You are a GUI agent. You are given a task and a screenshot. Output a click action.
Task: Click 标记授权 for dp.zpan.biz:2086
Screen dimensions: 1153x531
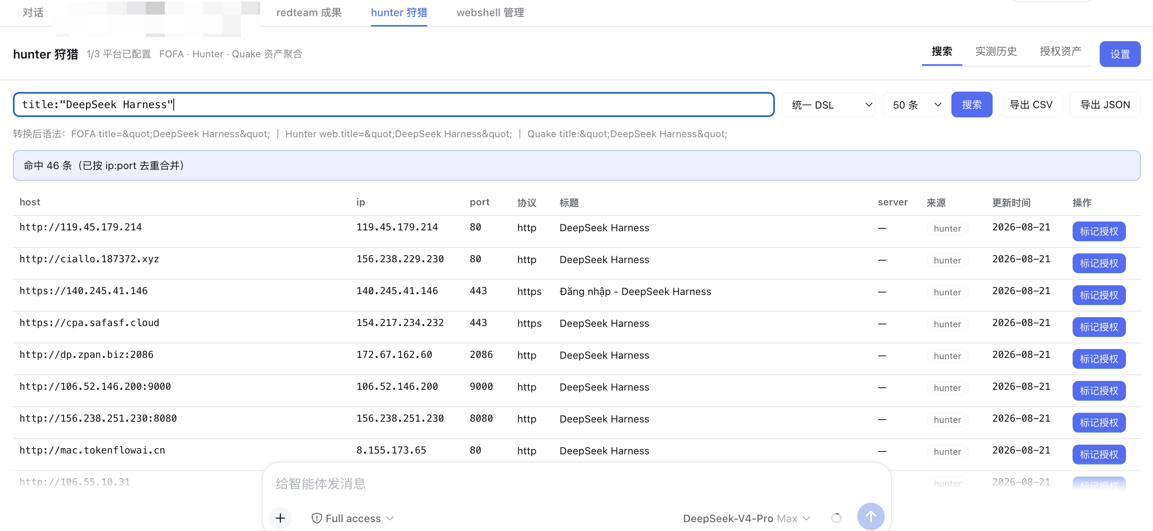click(x=1099, y=358)
